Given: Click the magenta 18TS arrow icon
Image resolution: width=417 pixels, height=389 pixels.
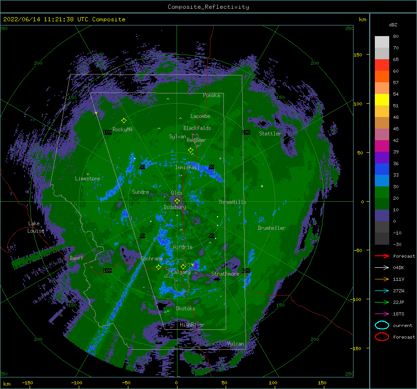Looking at the screenshot, I should coord(382,314).
